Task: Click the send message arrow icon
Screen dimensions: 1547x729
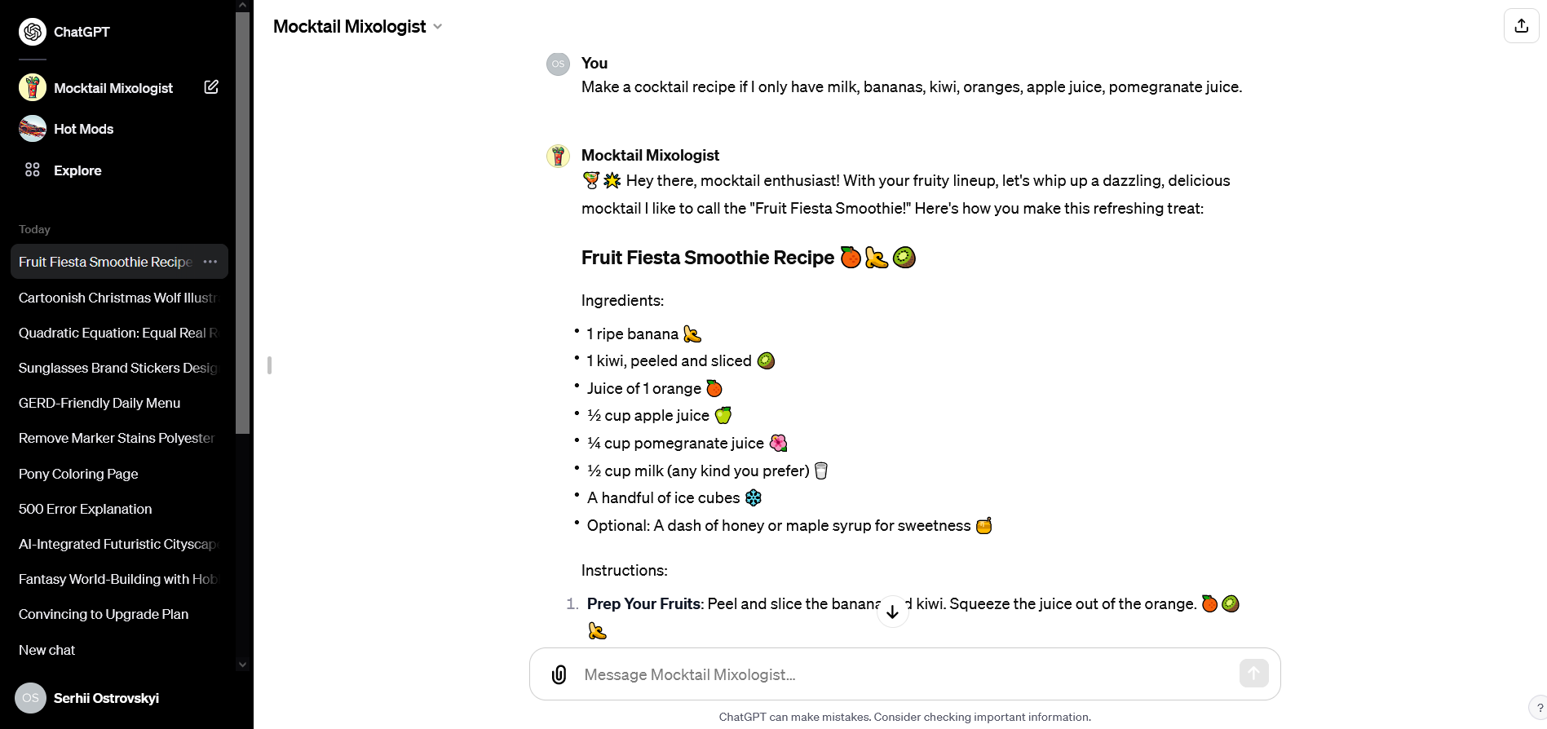Action: point(1253,674)
